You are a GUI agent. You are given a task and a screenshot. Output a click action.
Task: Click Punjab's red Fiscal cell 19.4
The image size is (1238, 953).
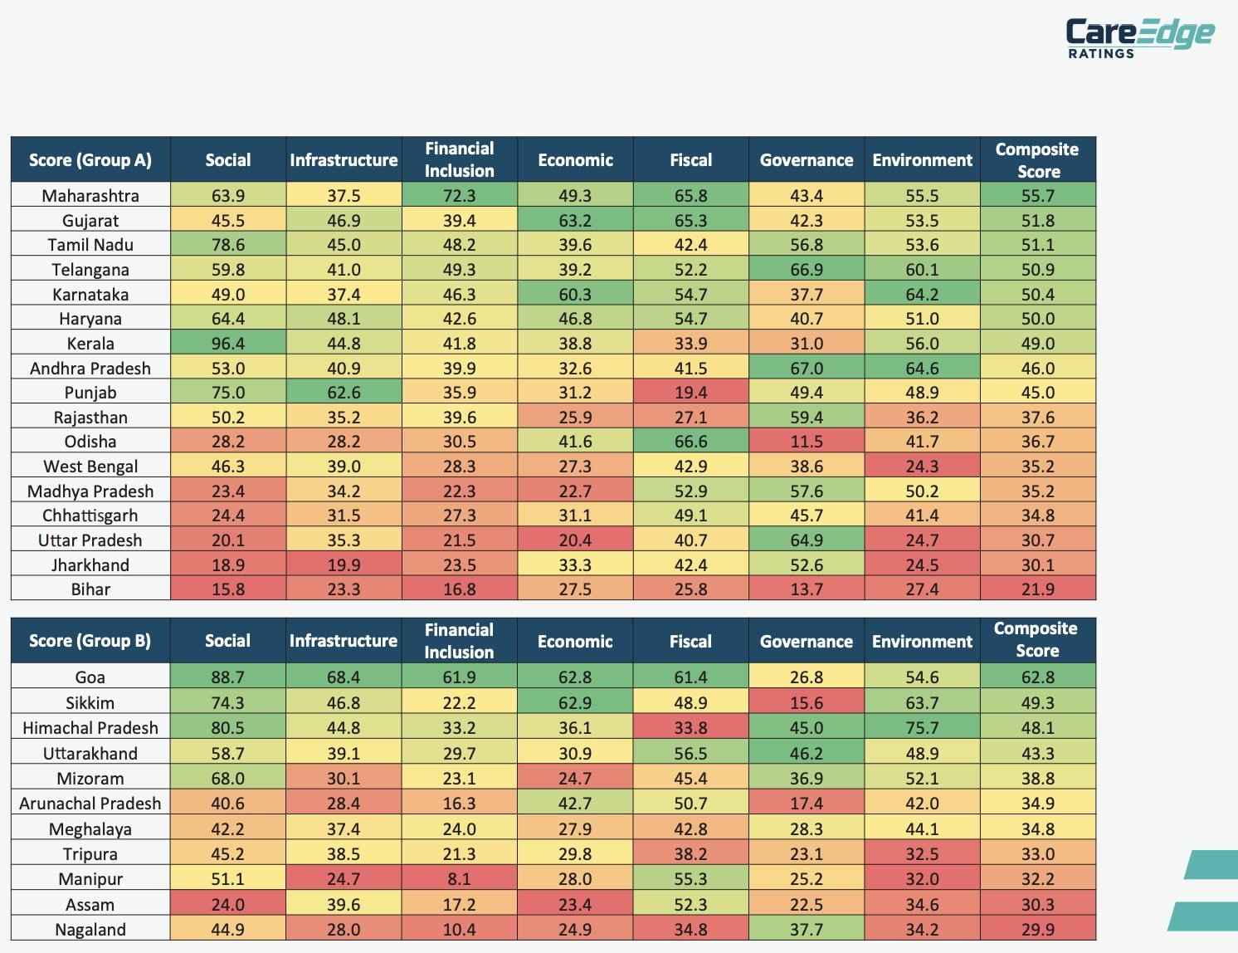690,393
